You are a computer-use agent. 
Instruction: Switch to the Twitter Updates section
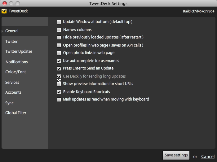[x=19, y=52]
